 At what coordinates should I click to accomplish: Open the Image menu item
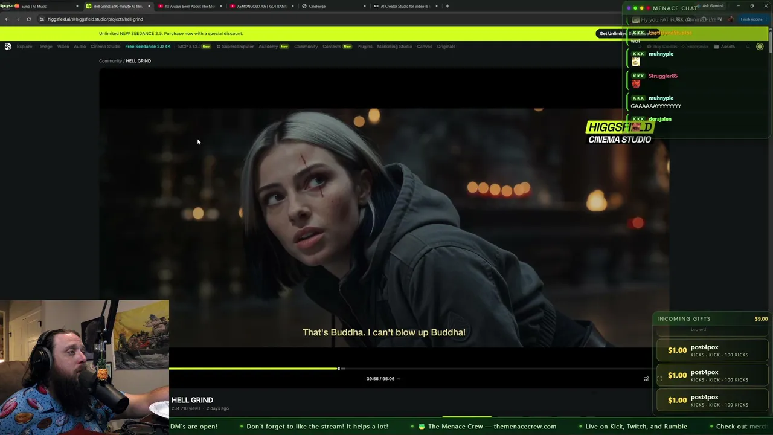[x=46, y=47]
